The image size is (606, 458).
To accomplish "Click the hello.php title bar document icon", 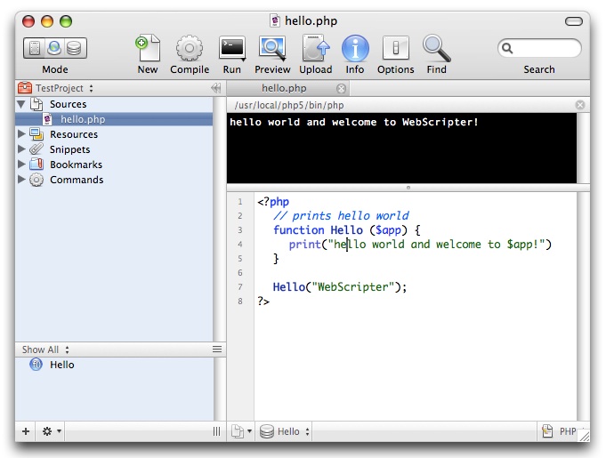I will tap(275, 20).
